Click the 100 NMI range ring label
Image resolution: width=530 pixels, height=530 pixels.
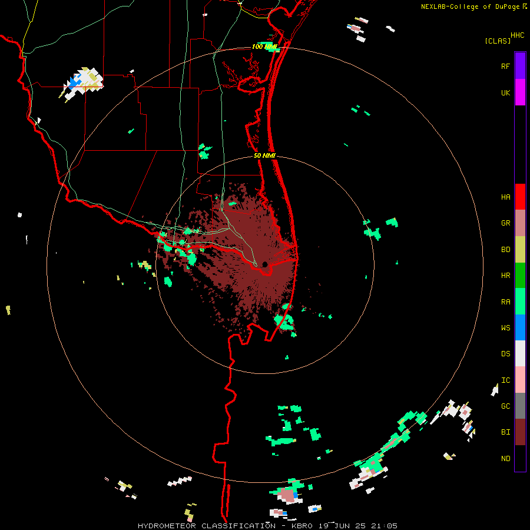coord(264,47)
